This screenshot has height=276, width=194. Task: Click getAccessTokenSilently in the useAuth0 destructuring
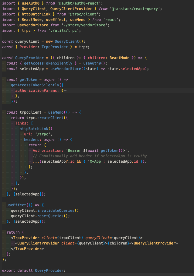click(48, 63)
